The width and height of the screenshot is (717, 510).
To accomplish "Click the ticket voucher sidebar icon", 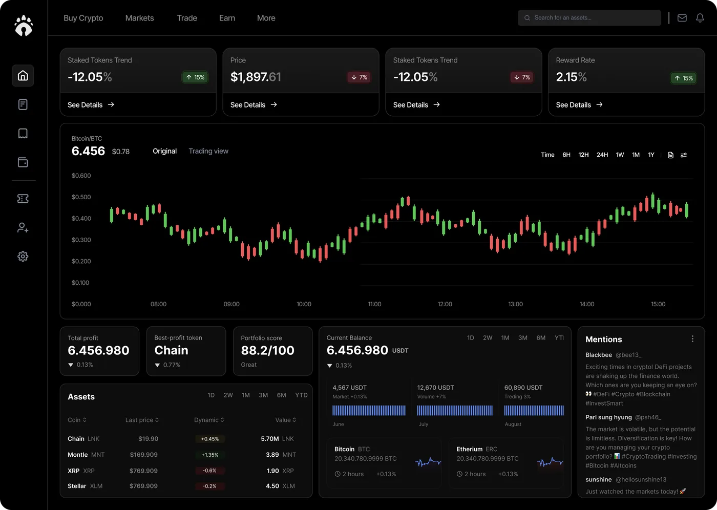I will (x=23, y=199).
